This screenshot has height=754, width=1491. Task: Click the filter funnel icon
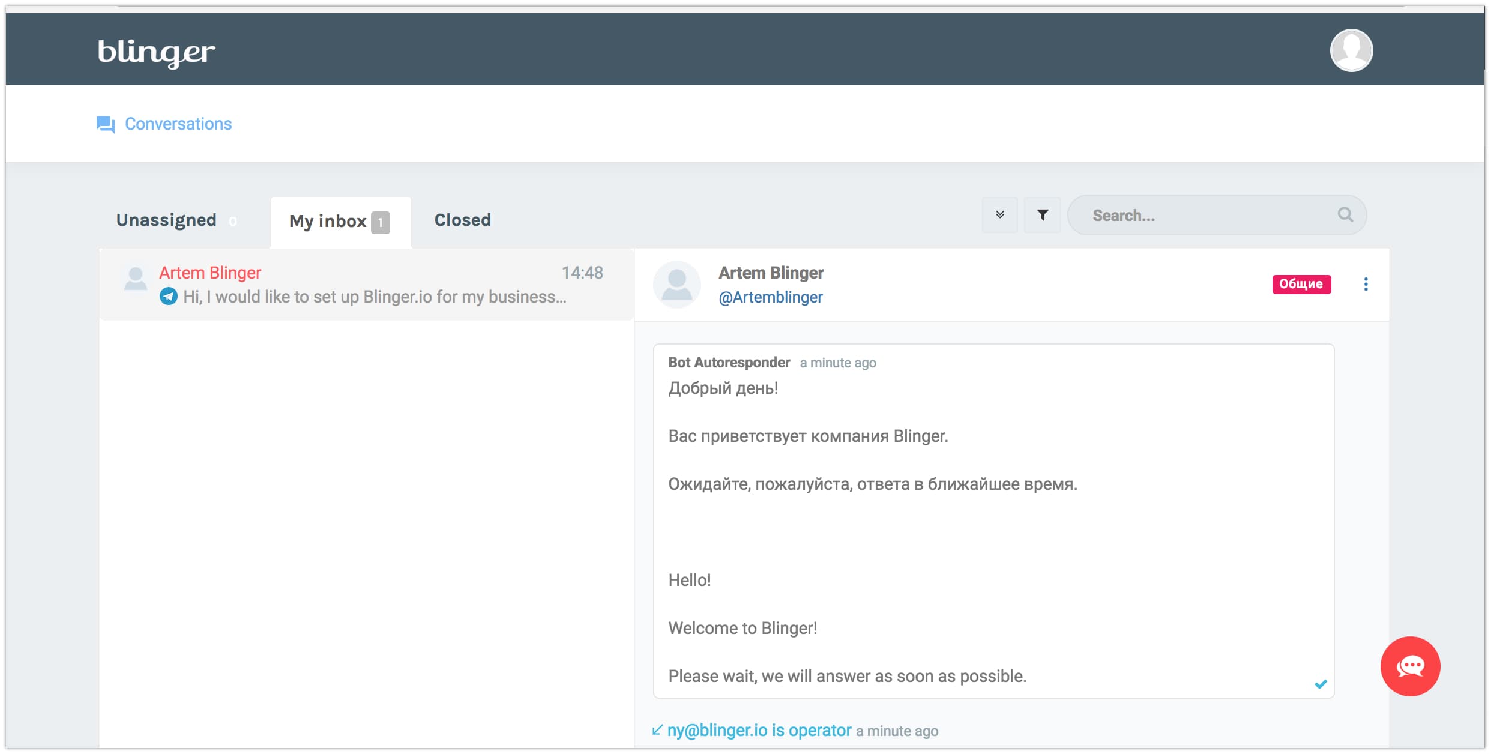coord(1043,214)
